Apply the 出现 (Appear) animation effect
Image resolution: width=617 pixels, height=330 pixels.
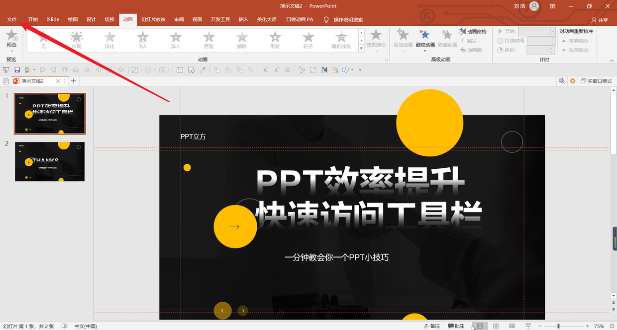(77, 40)
